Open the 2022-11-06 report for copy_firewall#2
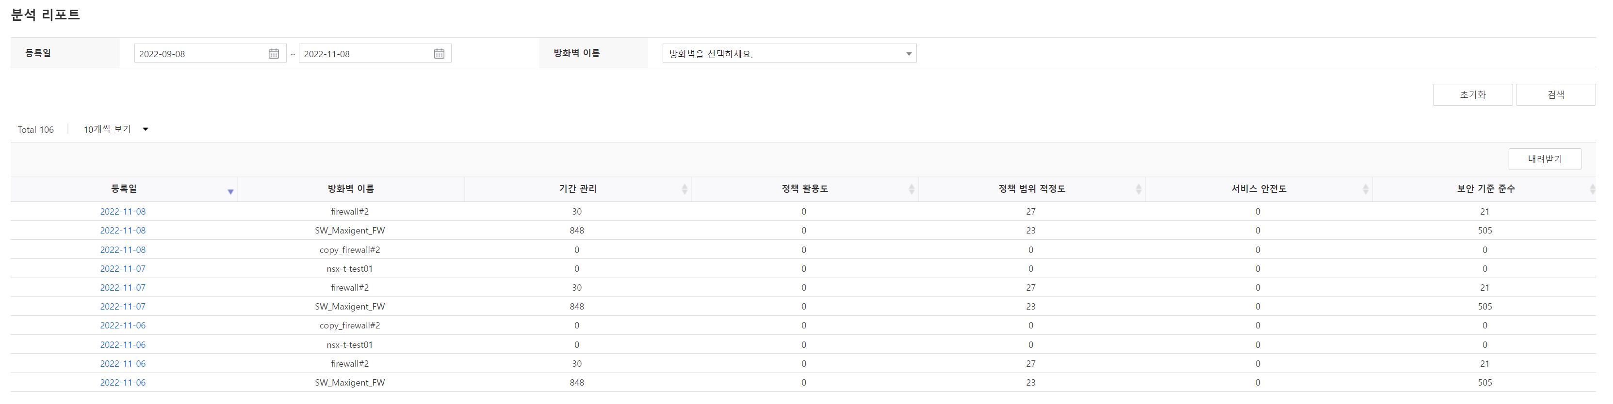Image resolution: width=1613 pixels, height=404 pixels. pyautogui.click(x=123, y=325)
